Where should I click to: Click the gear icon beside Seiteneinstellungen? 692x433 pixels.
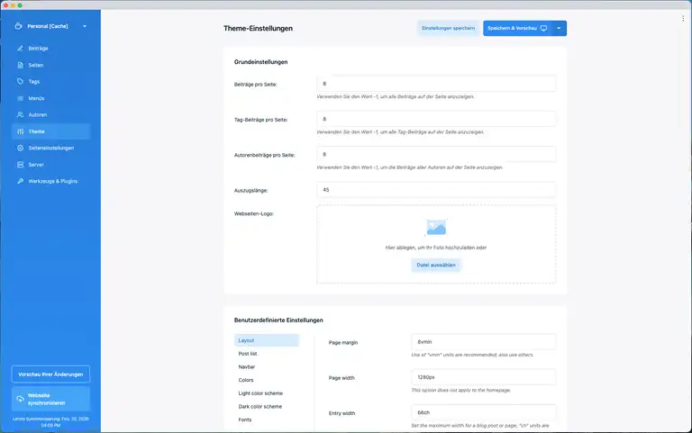coord(21,148)
